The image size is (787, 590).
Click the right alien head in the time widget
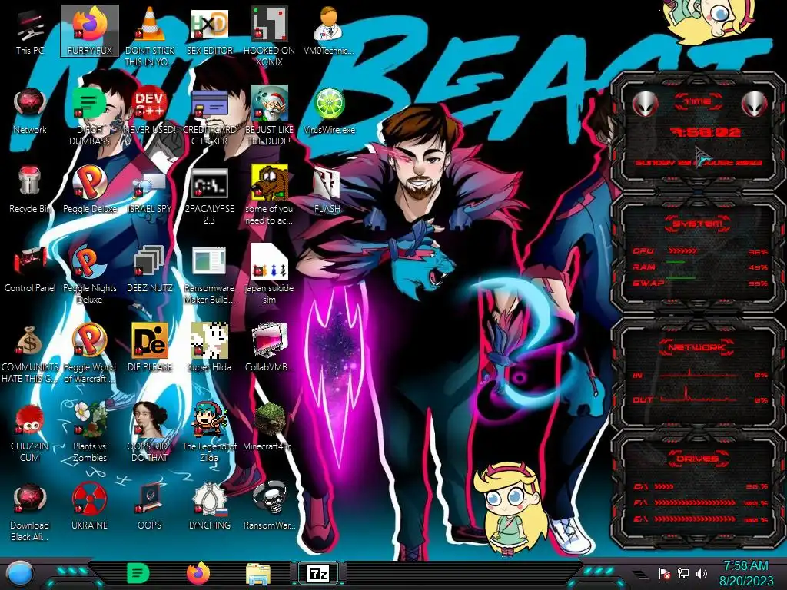[754, 104]
